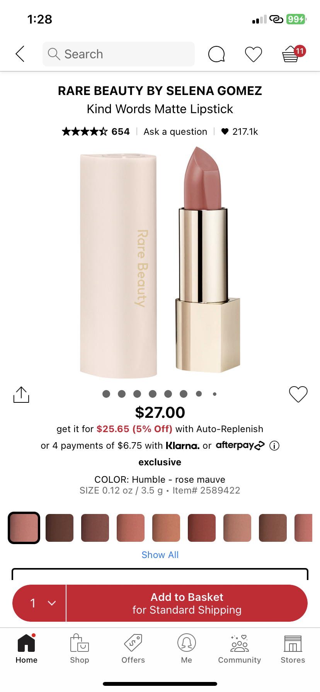
Task: Open the 654 star ratings reviews
Action: [96, 132]
